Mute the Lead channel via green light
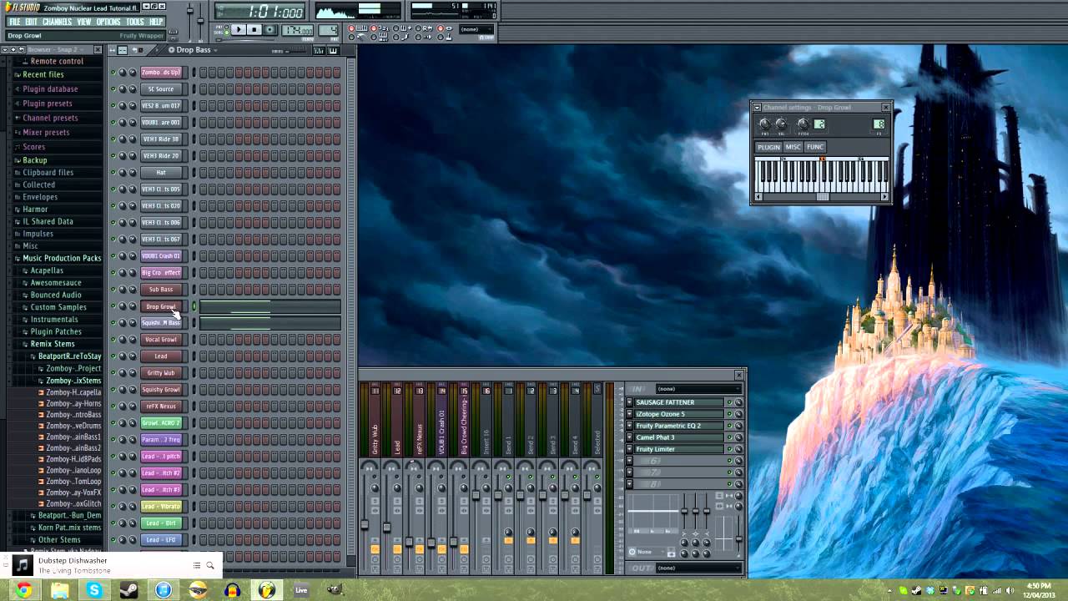 point(113,356)
